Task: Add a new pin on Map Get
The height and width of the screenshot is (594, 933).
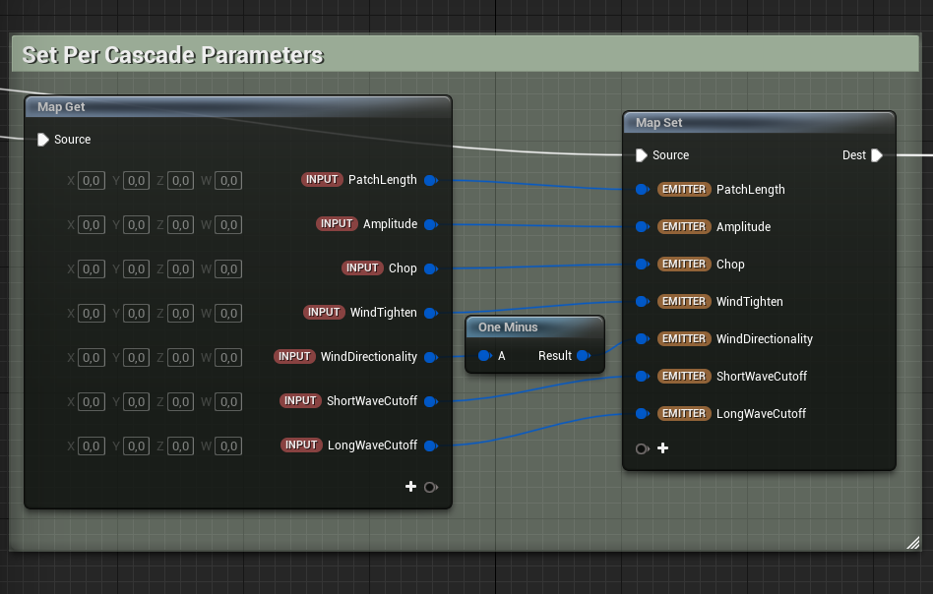Action: point(410,487)
